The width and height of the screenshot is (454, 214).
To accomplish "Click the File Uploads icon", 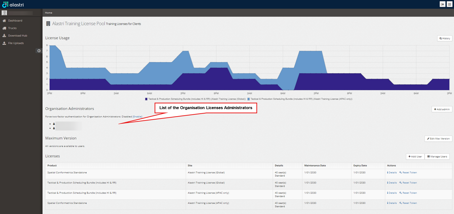I will (5, 43).
